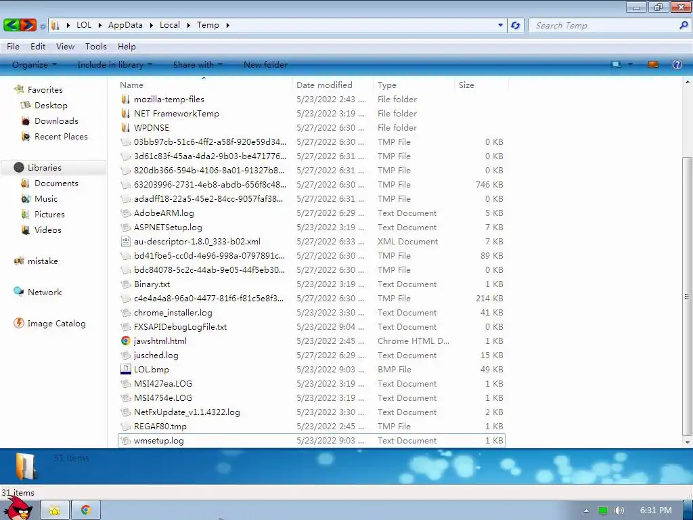Open Chrome from the taskbar
The image size is (693, 520).
tap(86, 511)
